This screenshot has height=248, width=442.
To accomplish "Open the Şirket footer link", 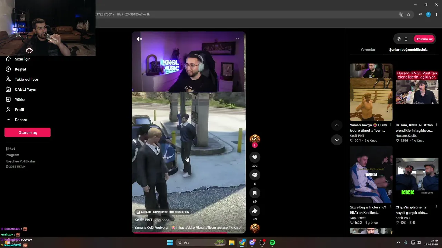I will [x=10, y=149].
